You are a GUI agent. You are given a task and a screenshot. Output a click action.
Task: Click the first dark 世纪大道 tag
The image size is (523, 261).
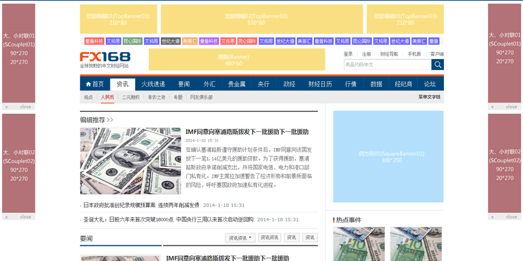pos(170,41)
